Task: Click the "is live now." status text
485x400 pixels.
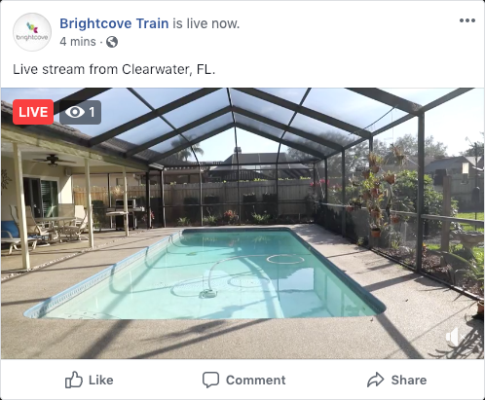Action: [206, 23]
